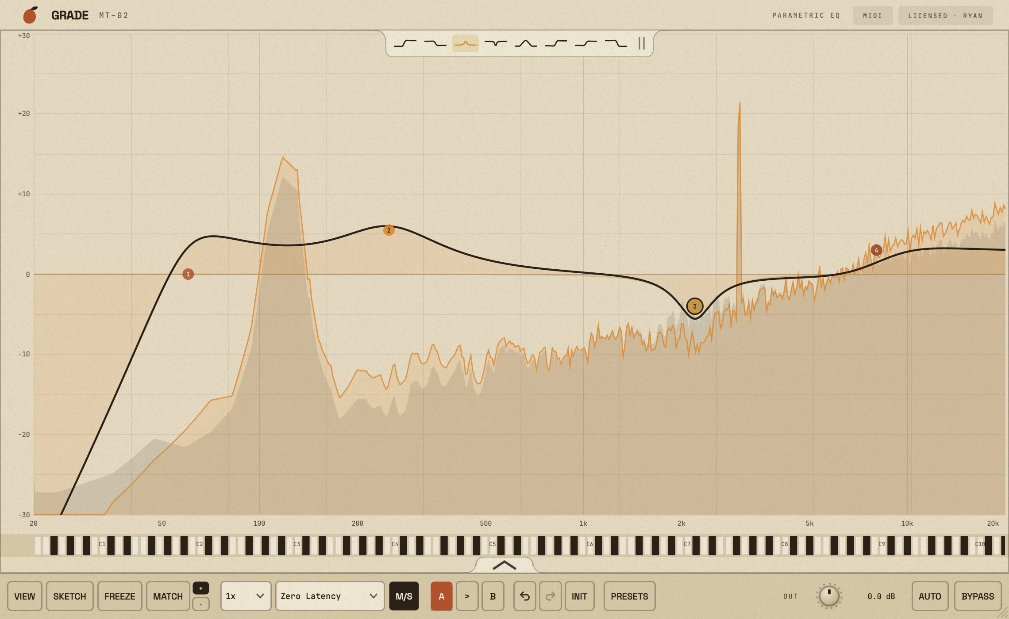Click the 0.0 dB output value
This screenshot has width=1009, height=619.
pyautogui.click(x=882, y=596)
